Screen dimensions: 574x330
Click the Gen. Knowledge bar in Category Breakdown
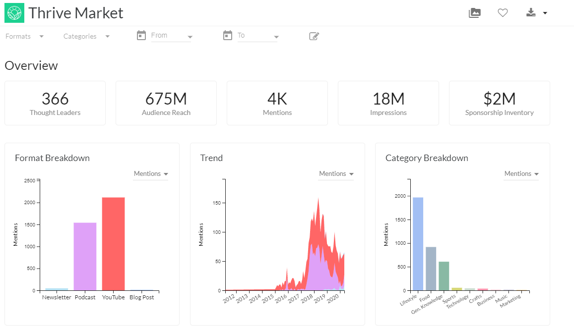pyautogui.click(x=444, y=276)
